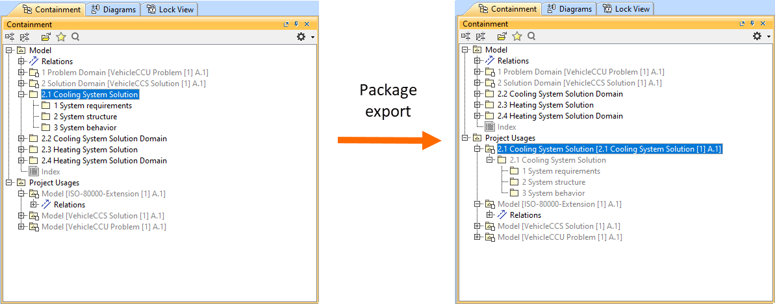This screenshot has width=775, height=304.
Task: Click the search magnifier icon in right panel toolbar
Action: point(531,36)
